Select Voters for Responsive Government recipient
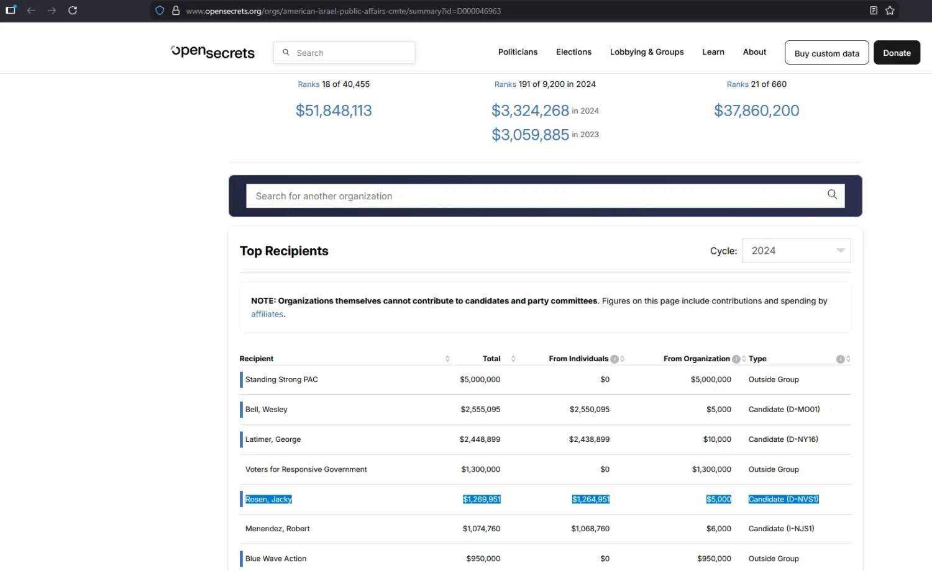932x571 pixels. (306, 469)
